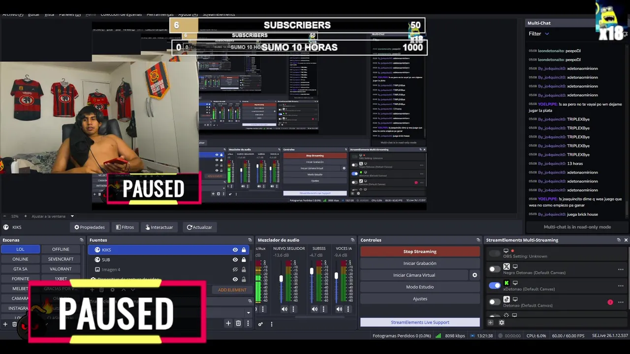
Task: Open the Paneles menu
Action: tap(70, 14)
